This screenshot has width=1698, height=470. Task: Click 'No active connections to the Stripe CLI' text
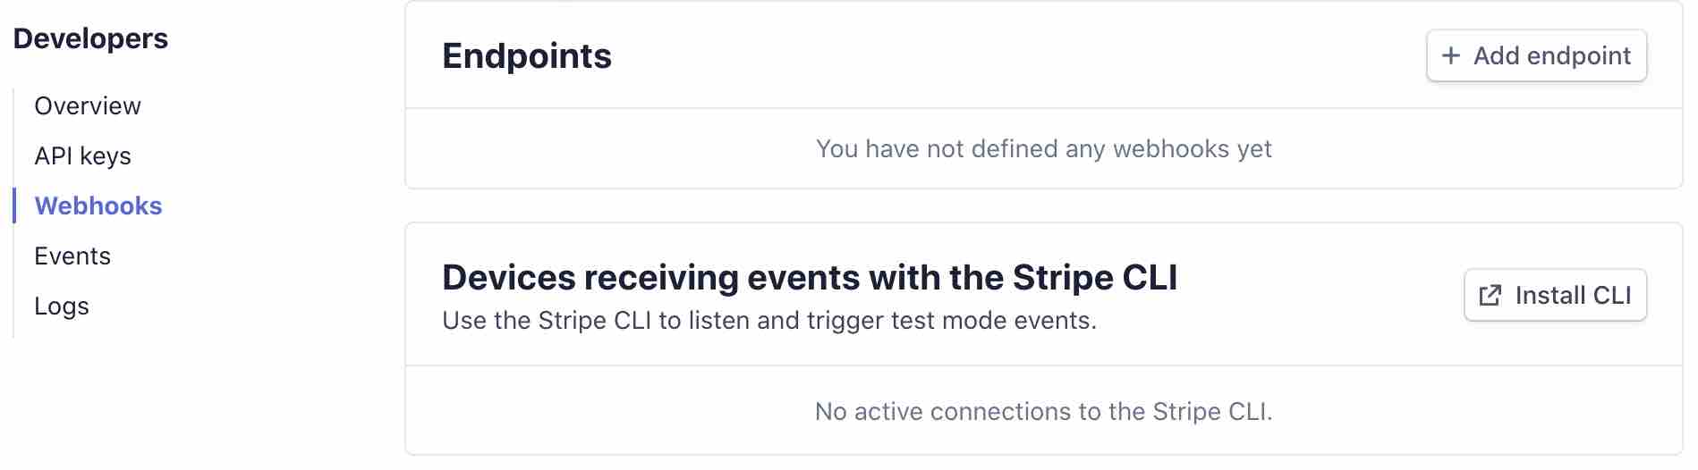tap(1043, 411)
